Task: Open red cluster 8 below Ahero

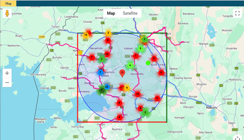Action: coord(119,103)
